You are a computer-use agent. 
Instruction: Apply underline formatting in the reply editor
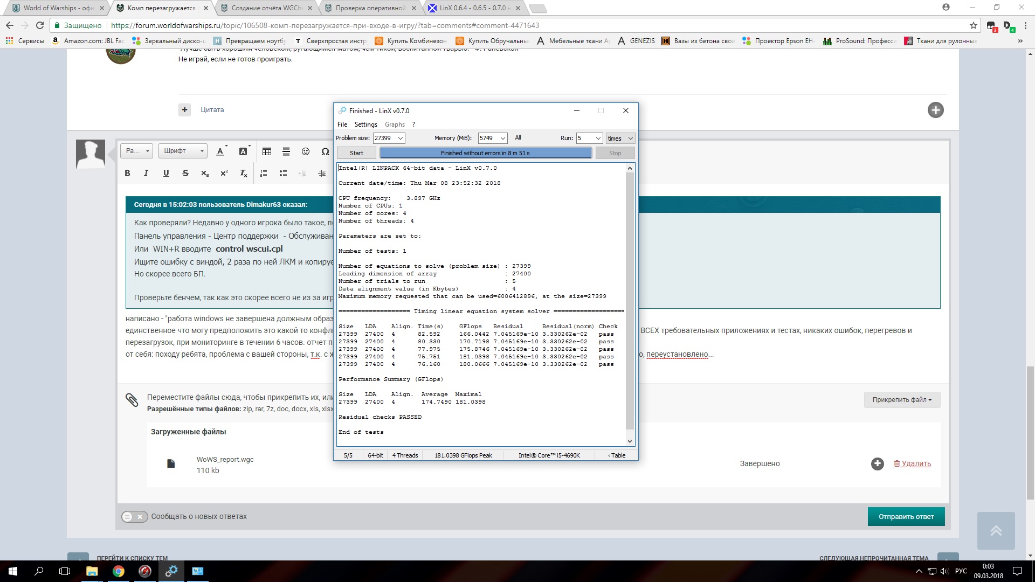(x=166, y=173)
